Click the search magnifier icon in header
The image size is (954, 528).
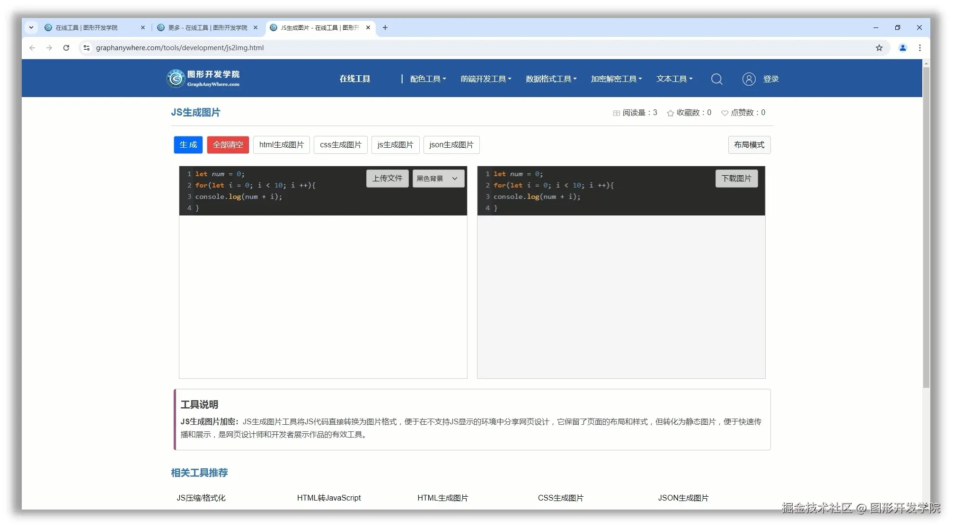716,79
